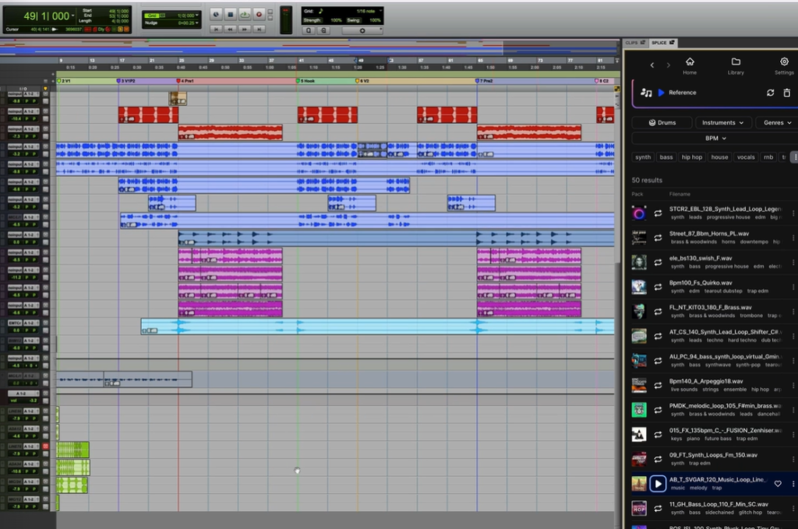
Task: Favorite the AB_T_SVGAR_120 sample with heart
Action: pos(777,484)
